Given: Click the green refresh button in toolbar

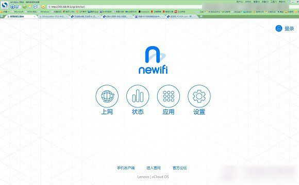Looking at the screenshot, I should coord(25,7).
